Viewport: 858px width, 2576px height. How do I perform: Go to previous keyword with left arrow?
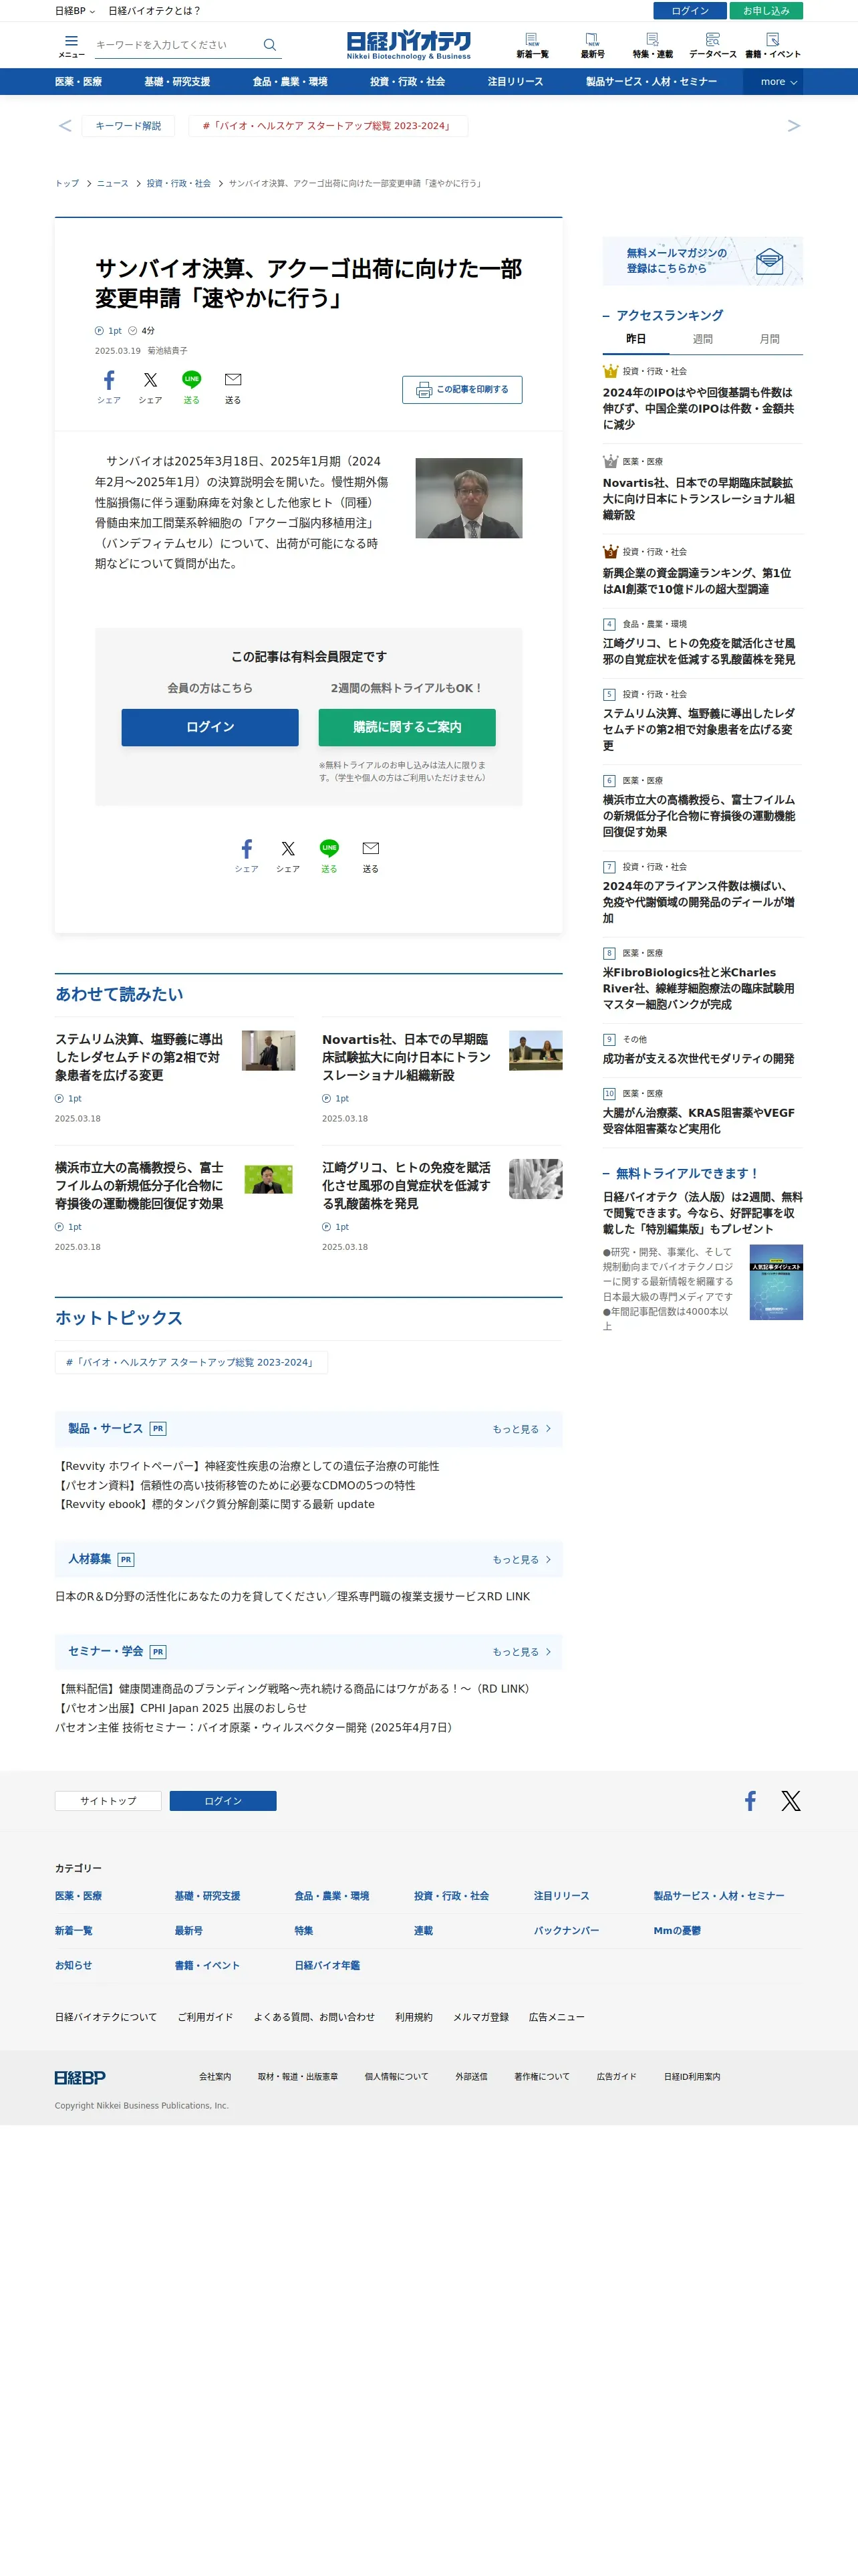65,126
